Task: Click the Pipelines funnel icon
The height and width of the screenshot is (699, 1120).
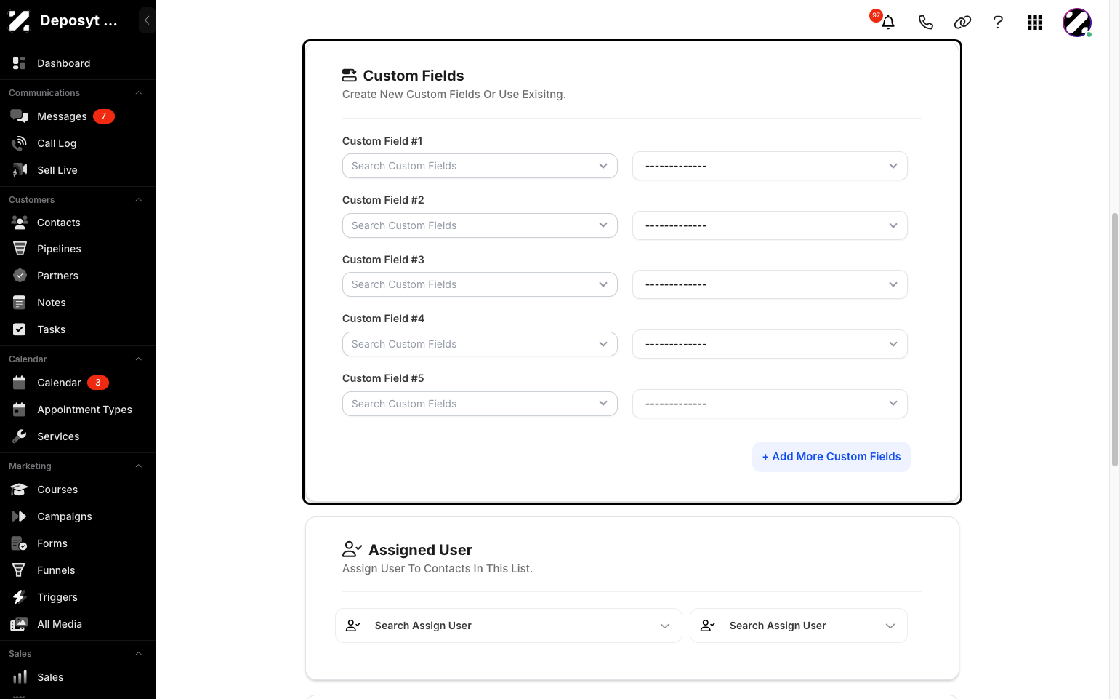Action: click(20, 249)
